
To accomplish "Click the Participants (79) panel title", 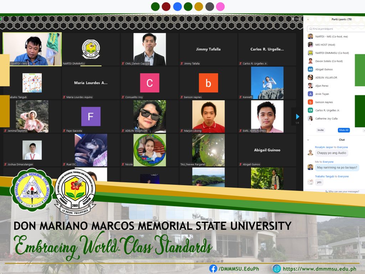I will [x=341, y=19].
